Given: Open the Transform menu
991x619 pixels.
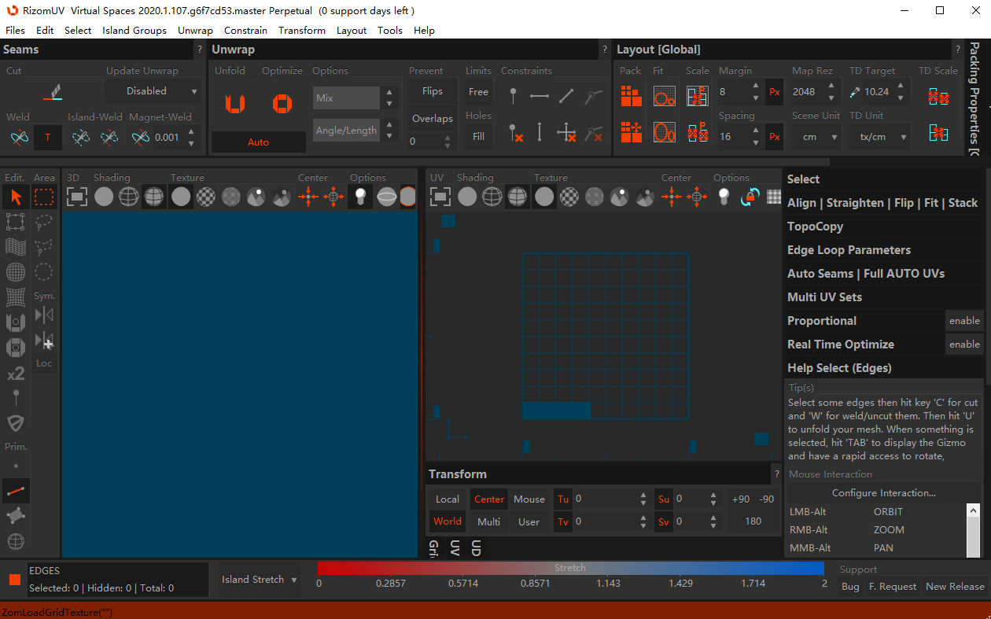Looking at the screenshot, I should (302, 31).
